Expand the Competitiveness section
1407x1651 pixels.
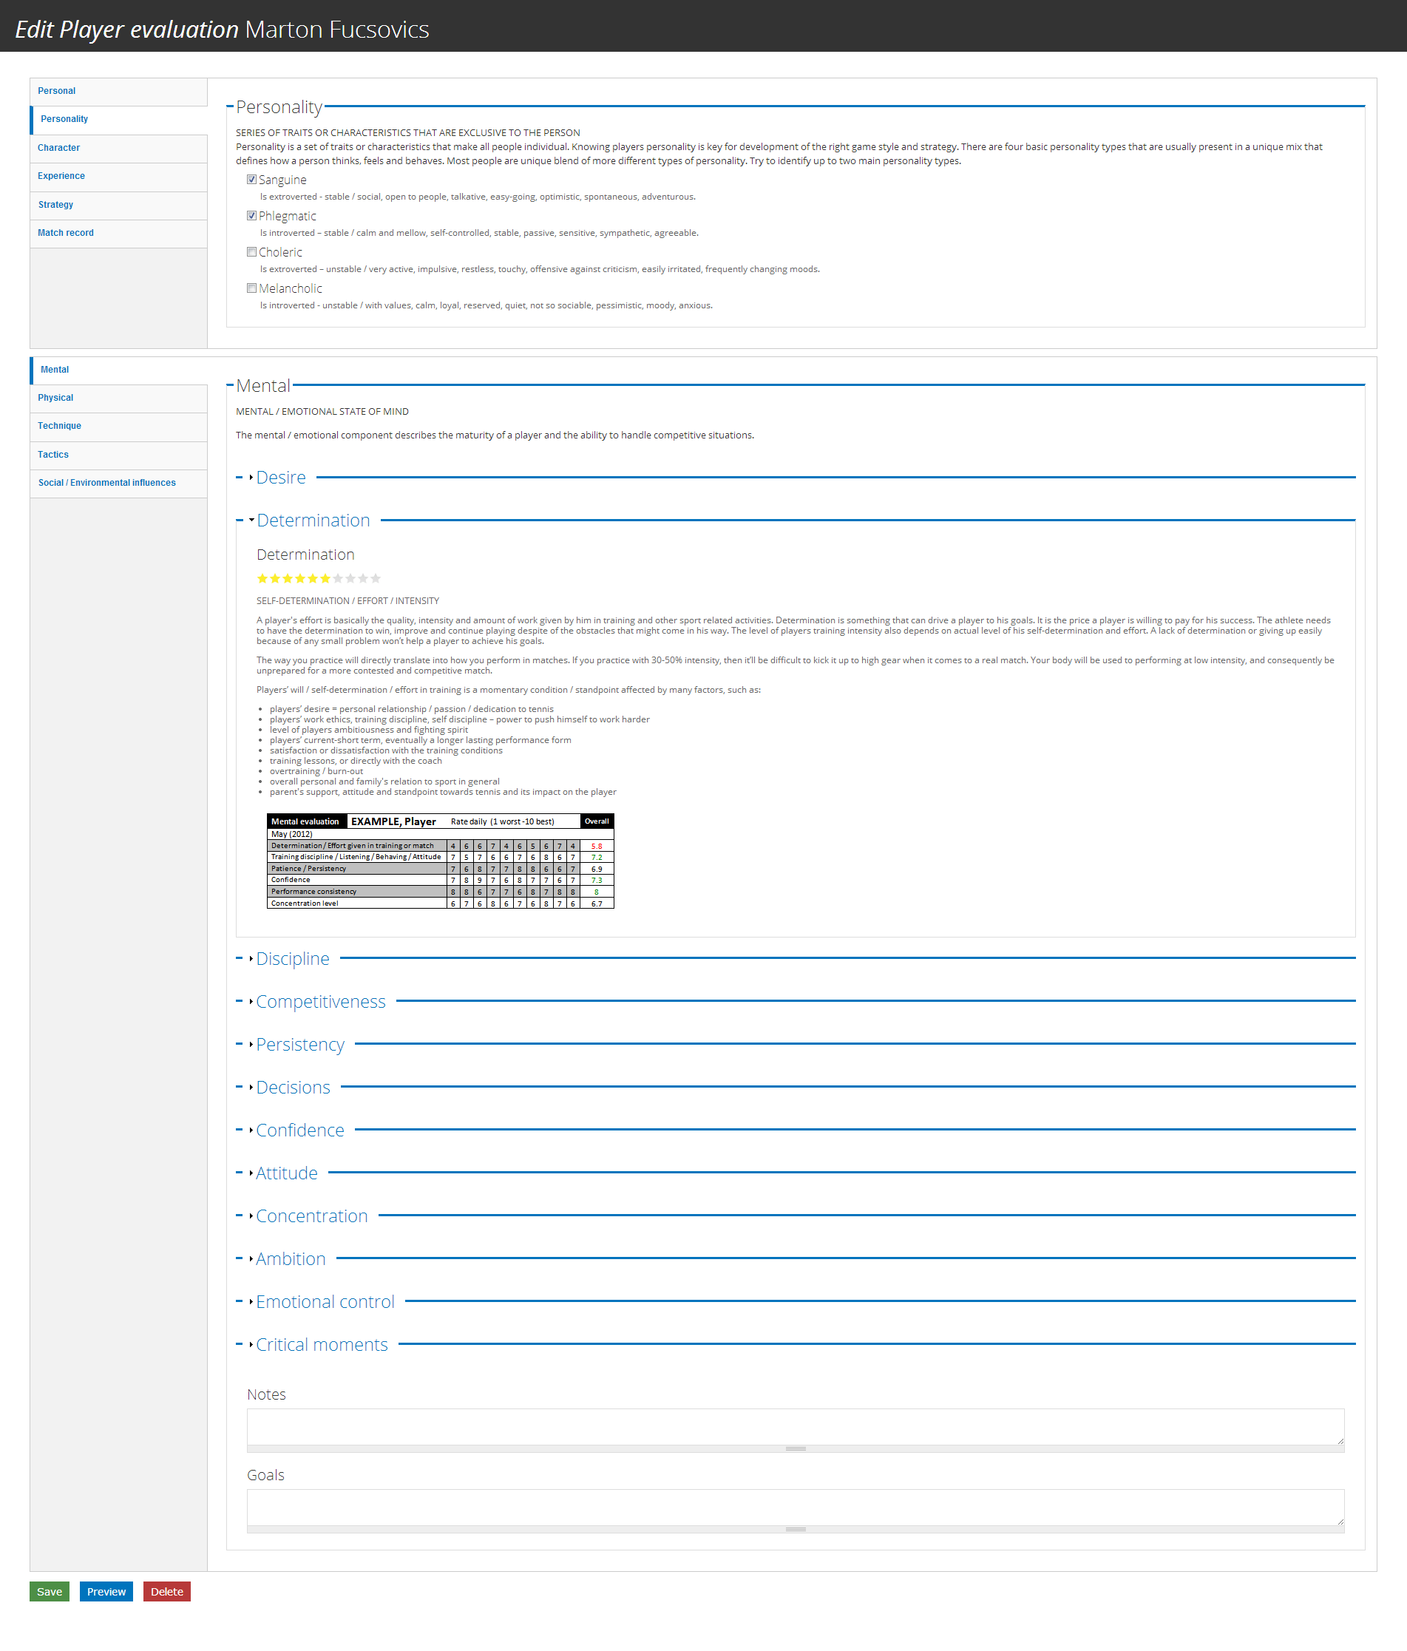pyautogui.click(x=320, y=1002)
